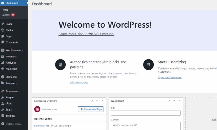Move Elementor Overview widget down
This screenshot has height=130, width=217.
(x=97, y=101)
